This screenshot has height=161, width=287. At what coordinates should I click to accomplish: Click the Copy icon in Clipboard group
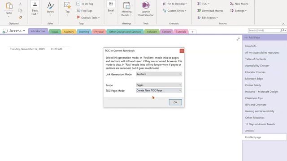point(20,11)
